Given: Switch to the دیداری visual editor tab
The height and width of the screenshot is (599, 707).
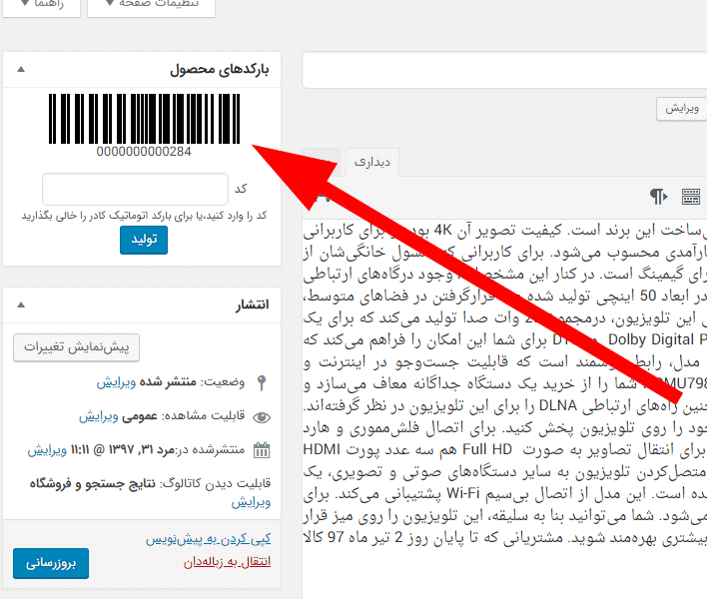Looking at the screenshot, I should 372,163.
